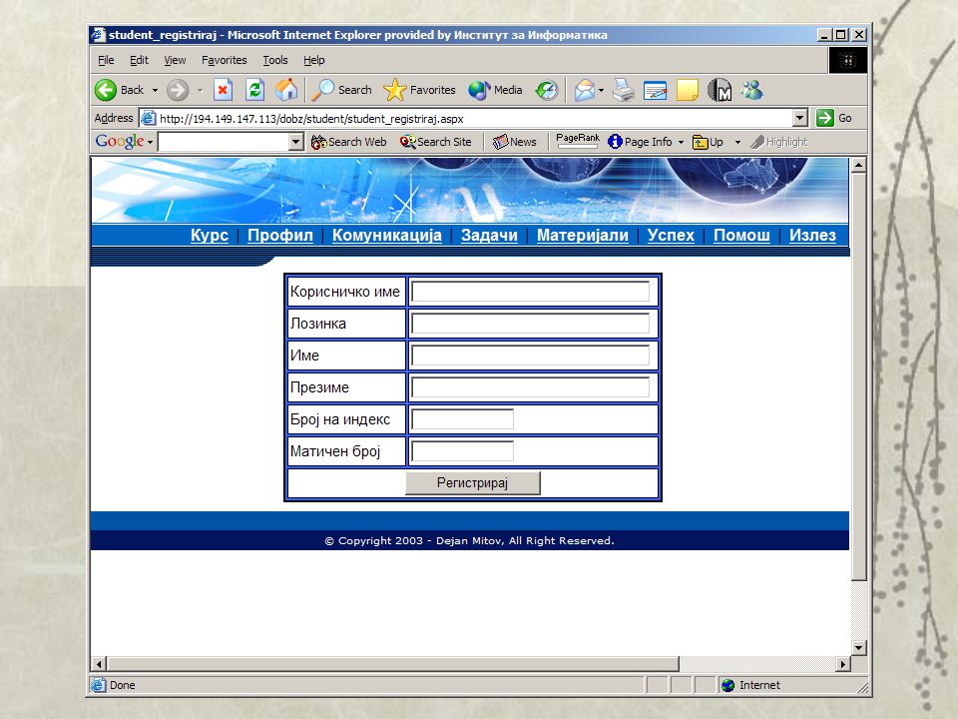Open the Help menu
This screenshot has width=958, height=719.
[314, 60]
